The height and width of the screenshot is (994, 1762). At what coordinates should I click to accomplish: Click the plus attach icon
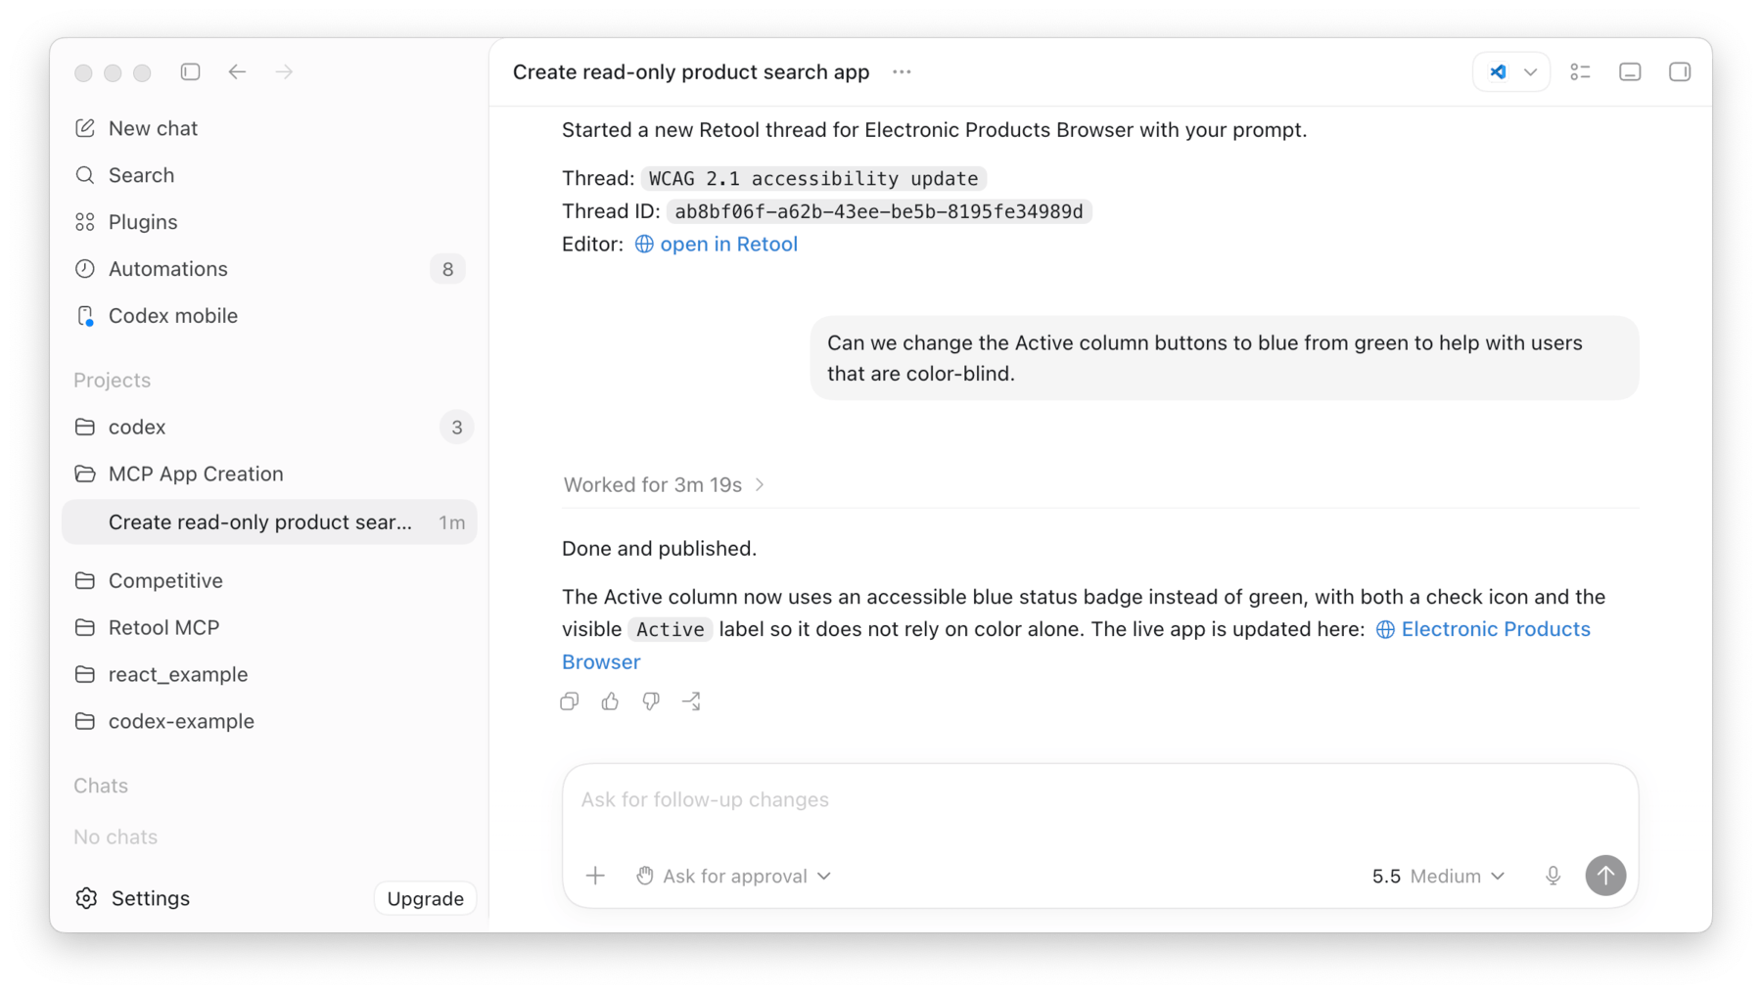pyautogui.click(x=595, y=876)
